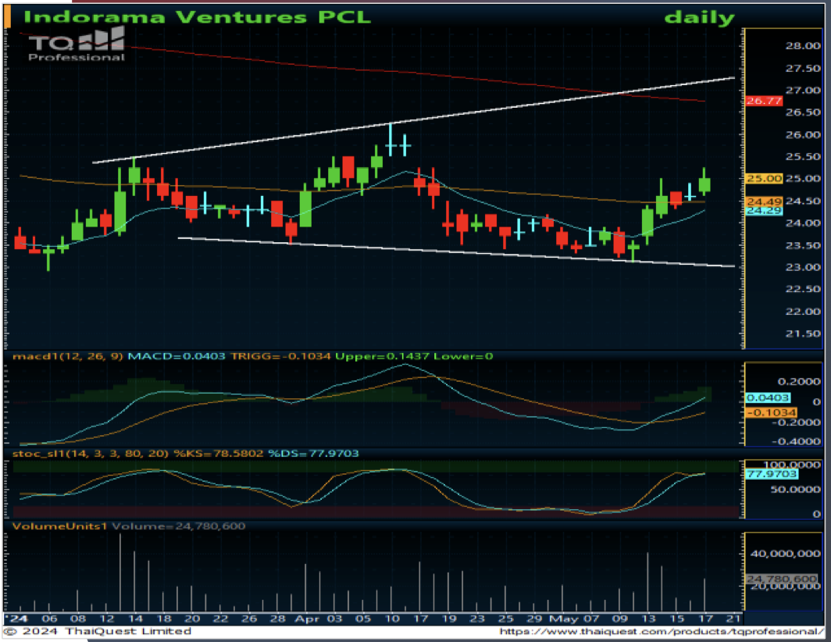The width and height of the screenshot is (831, 642).
Task: Click the 'VolumeUnits1' indicator name
Action: click(x=60, y=526)
